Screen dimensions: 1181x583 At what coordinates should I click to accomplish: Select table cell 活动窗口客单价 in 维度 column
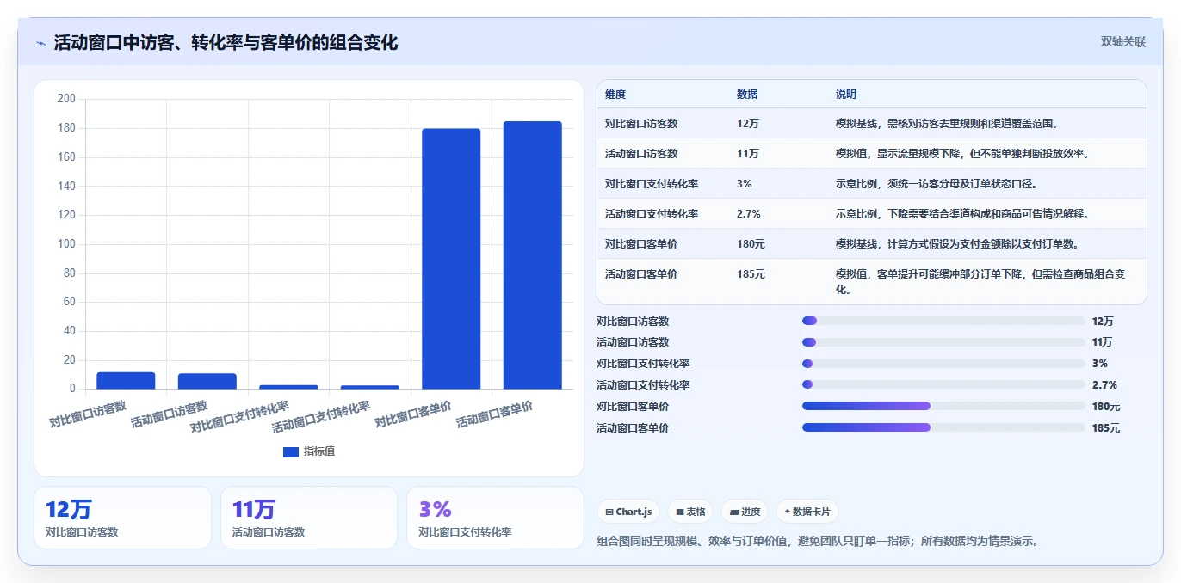[641, 274]
